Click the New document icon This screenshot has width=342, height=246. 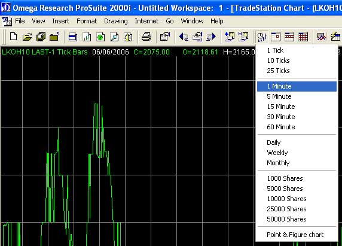14,37
